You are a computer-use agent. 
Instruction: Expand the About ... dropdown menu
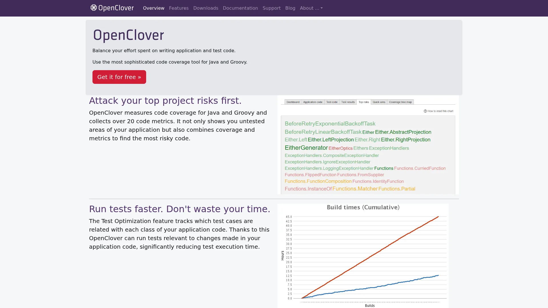(311, 8)
